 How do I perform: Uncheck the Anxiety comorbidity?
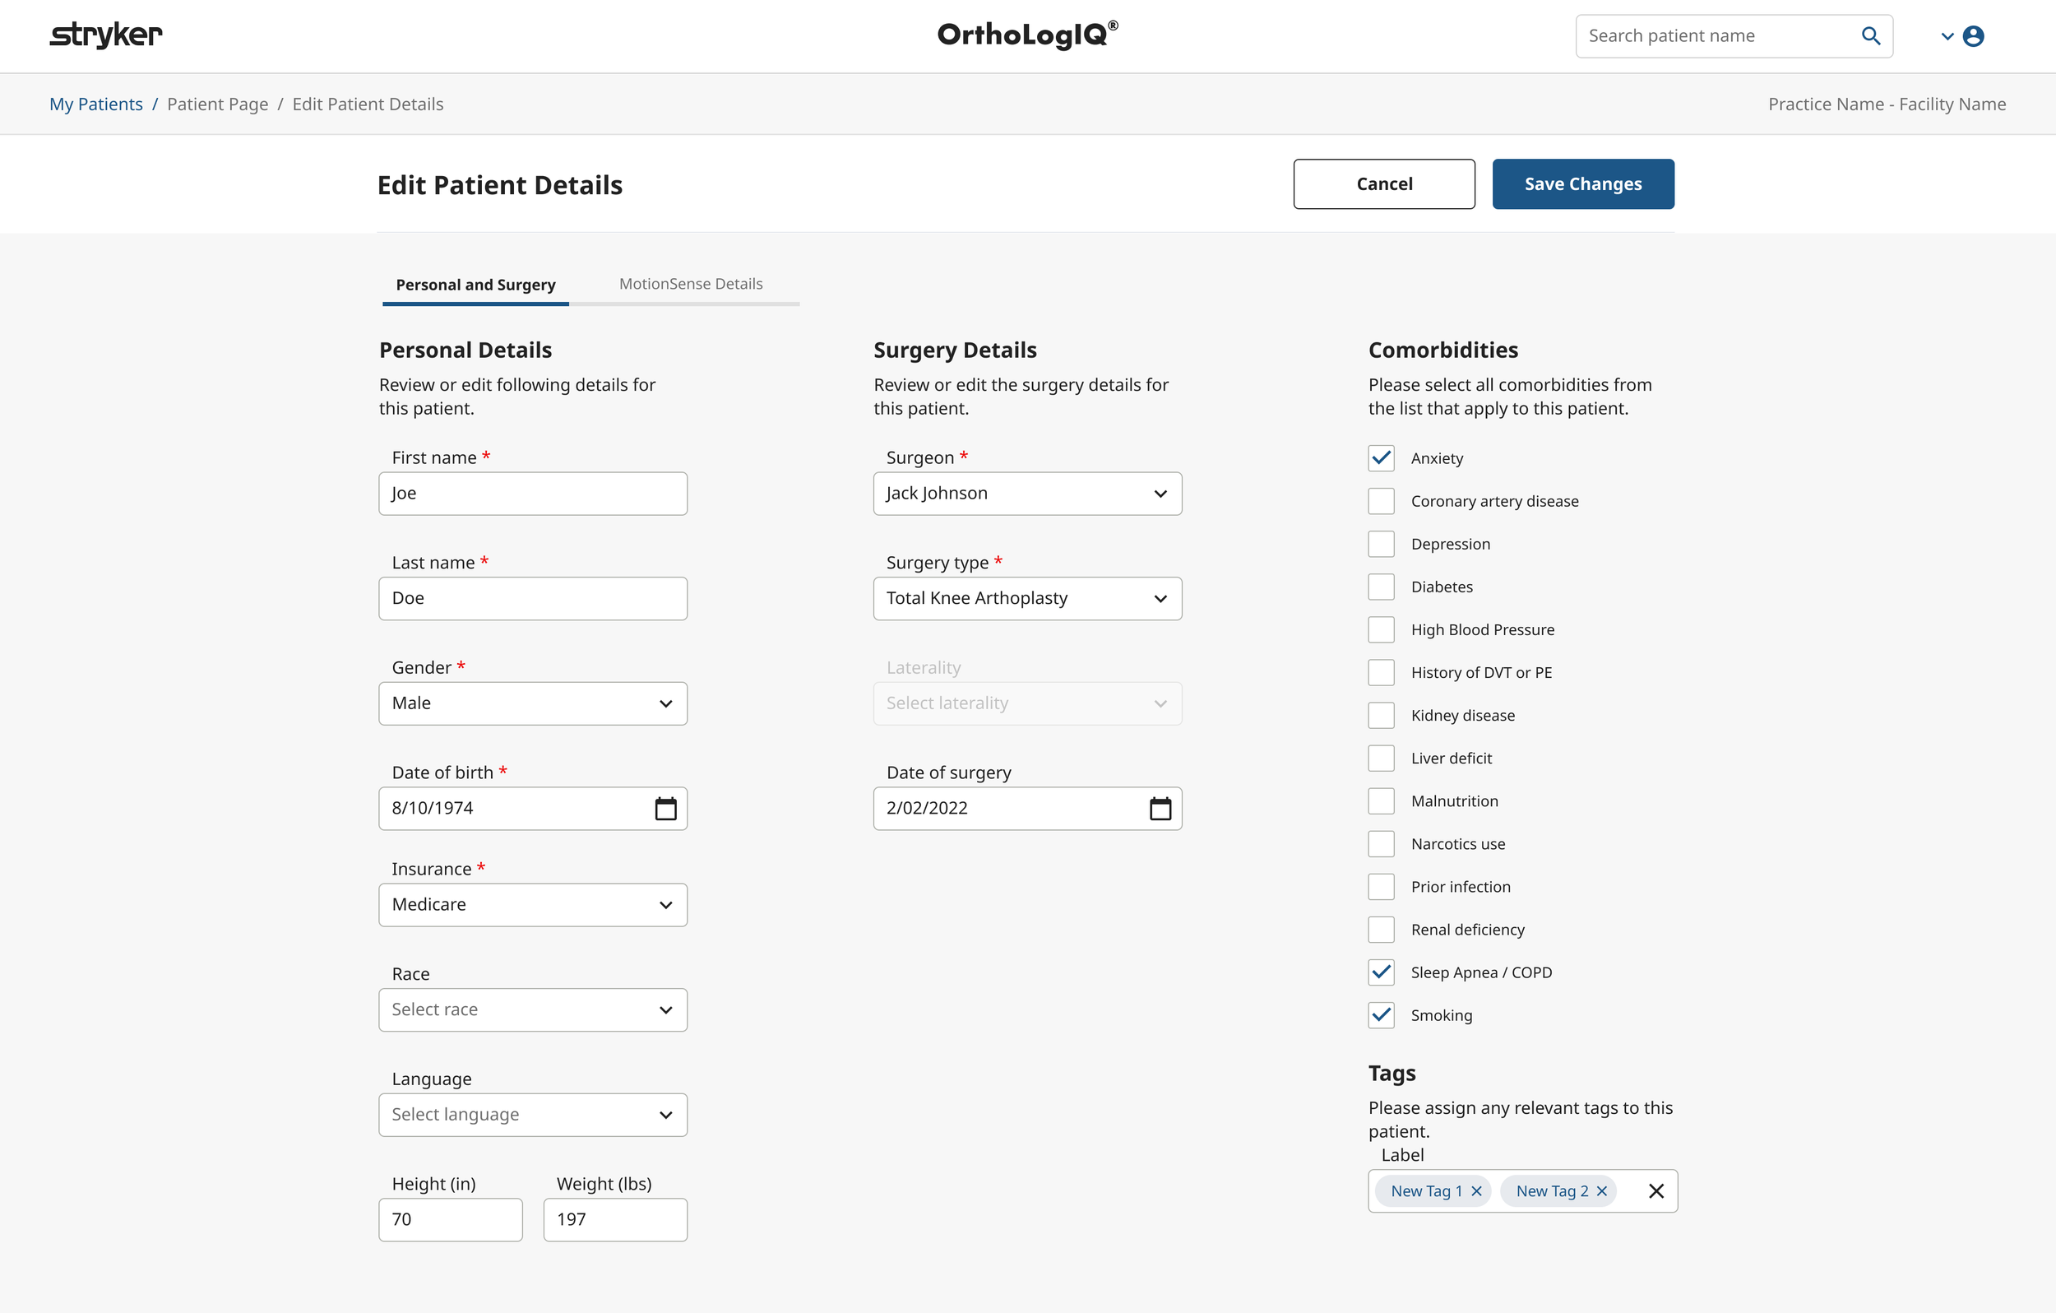click(x=1381, y=458)
